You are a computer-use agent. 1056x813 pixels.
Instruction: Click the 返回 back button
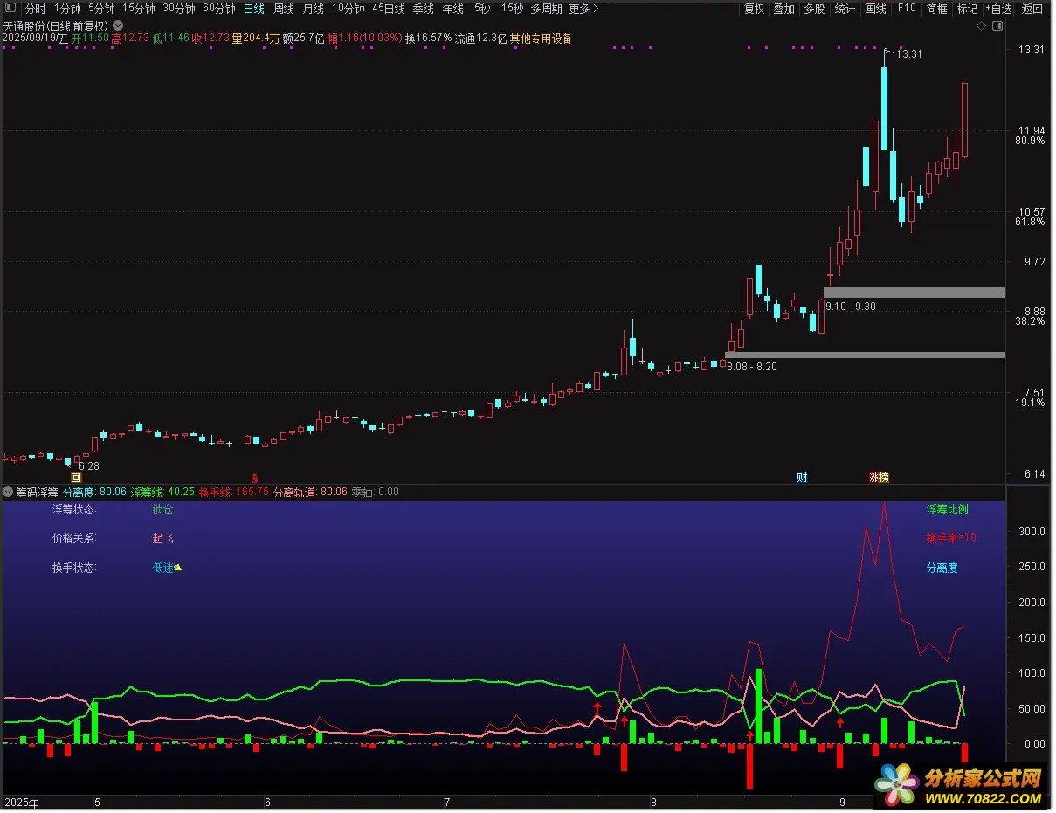[1032, 9]
